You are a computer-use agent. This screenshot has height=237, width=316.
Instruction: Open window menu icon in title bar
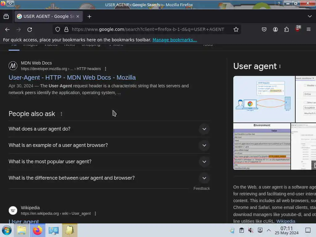[x=3, y=3]
